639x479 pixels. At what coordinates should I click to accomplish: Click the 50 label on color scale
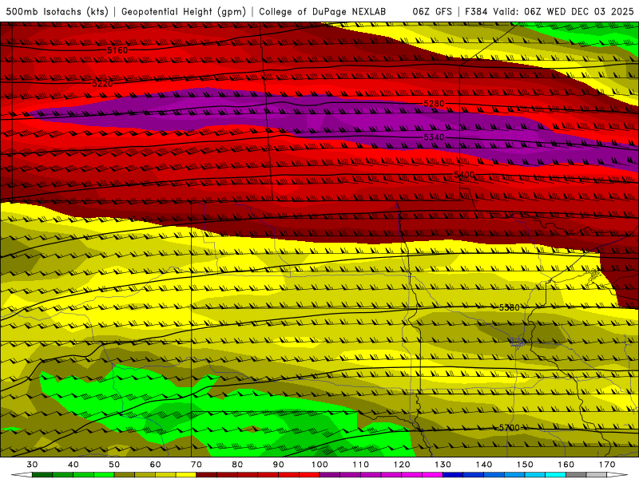(114, 465)
